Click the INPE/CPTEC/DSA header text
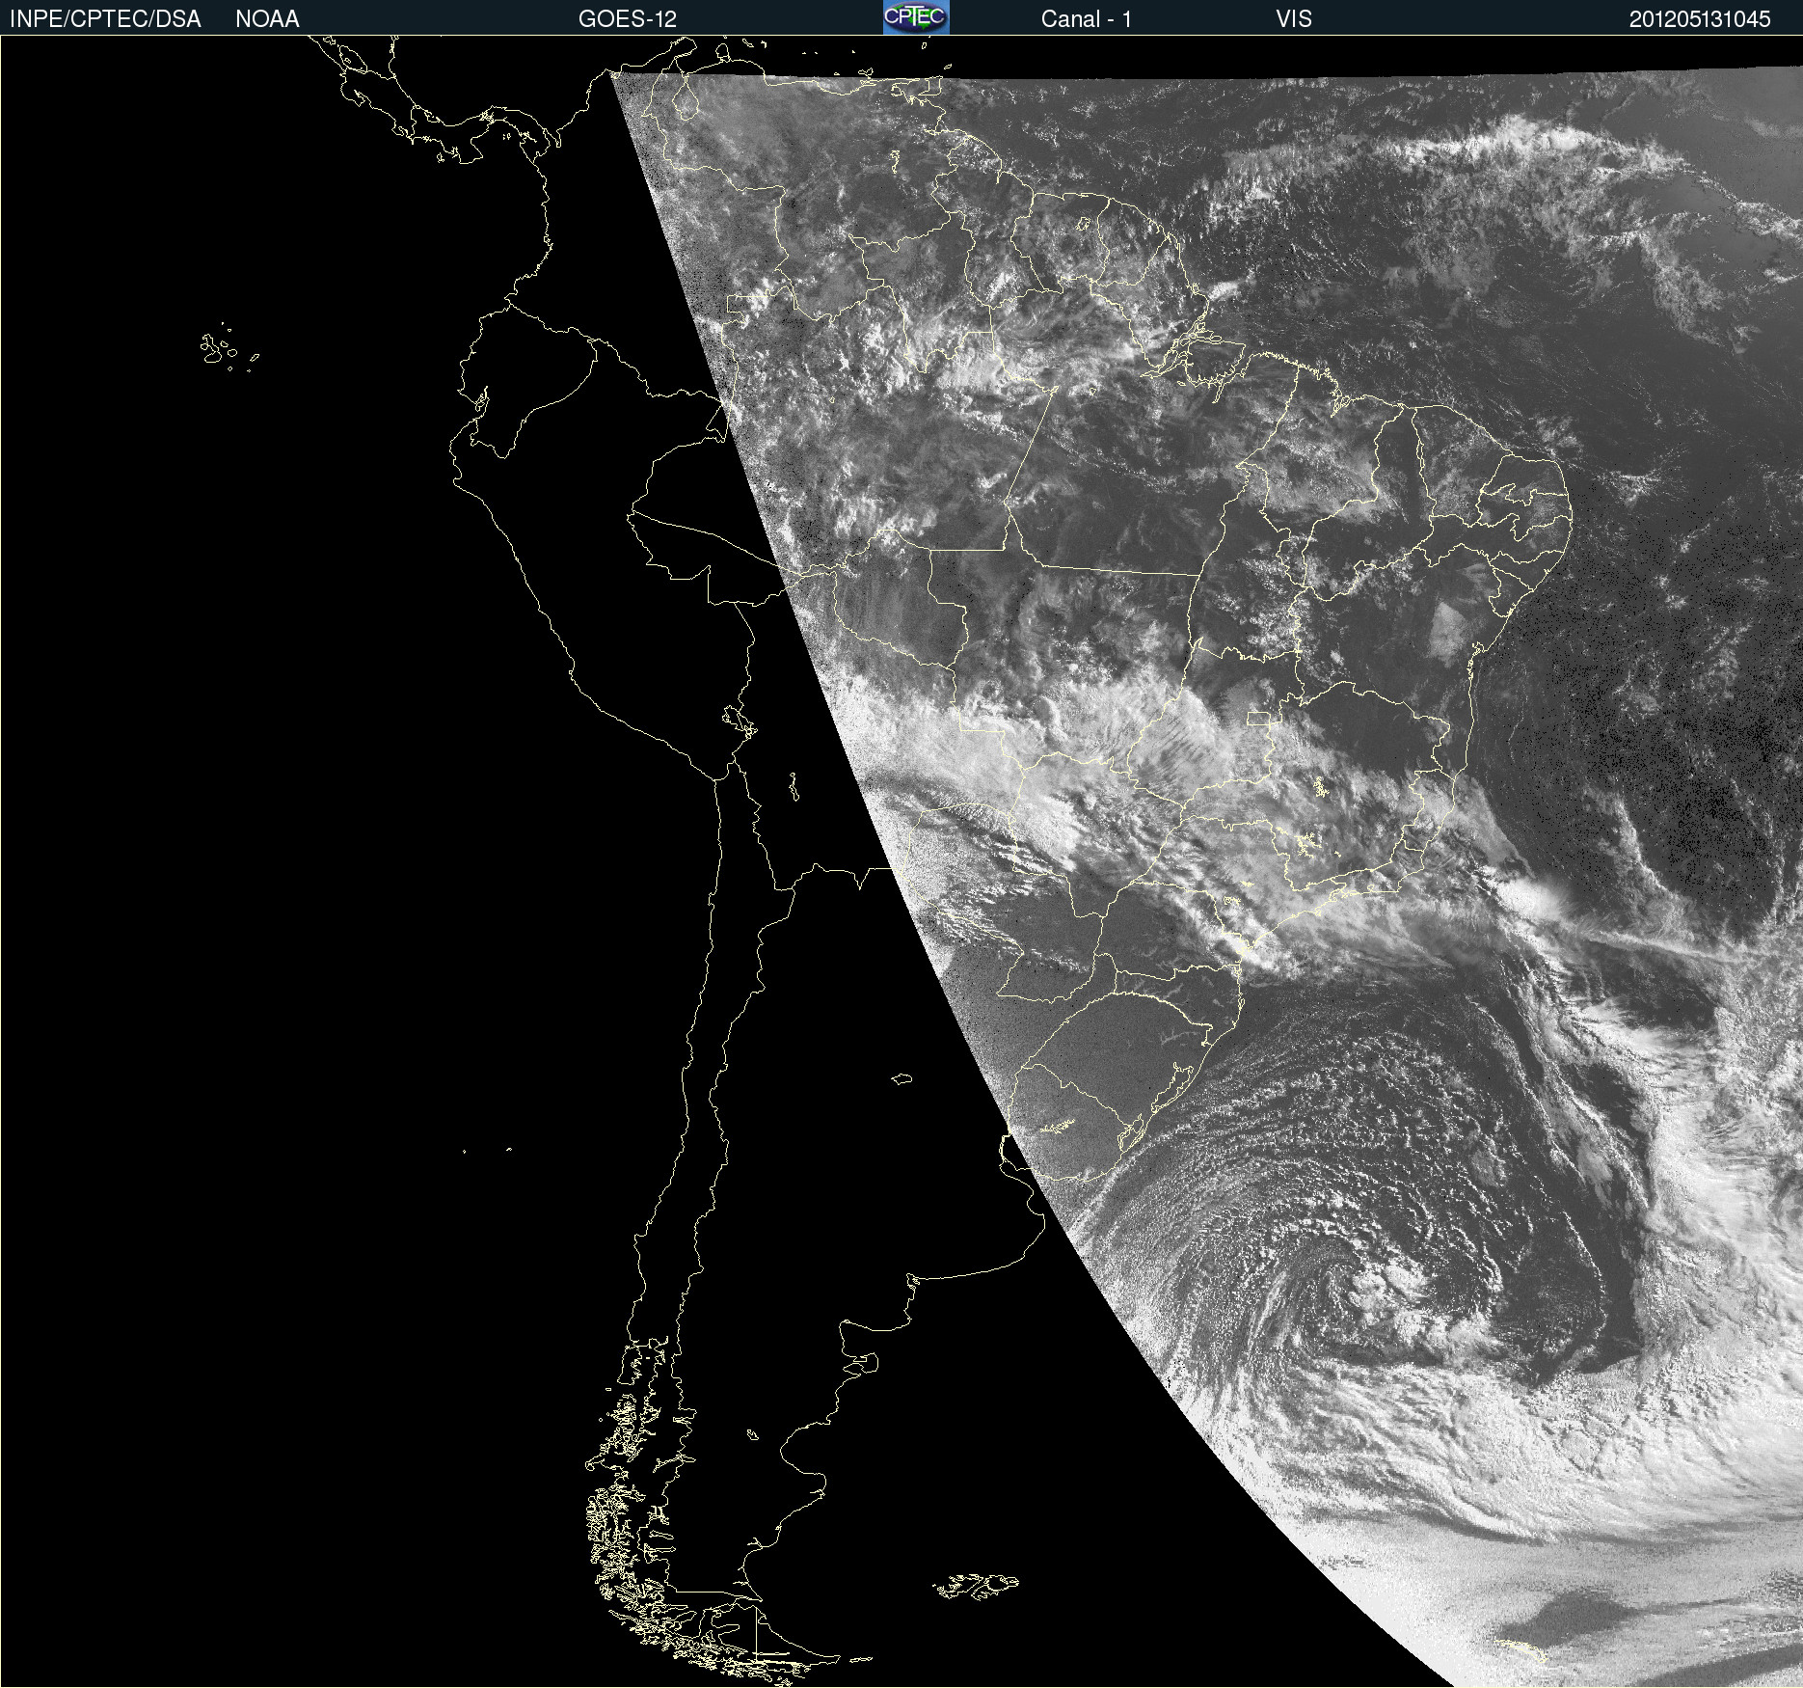The height and width of the screenshot is (1688, 1803). pyautogui.click(x=105, y=19)
